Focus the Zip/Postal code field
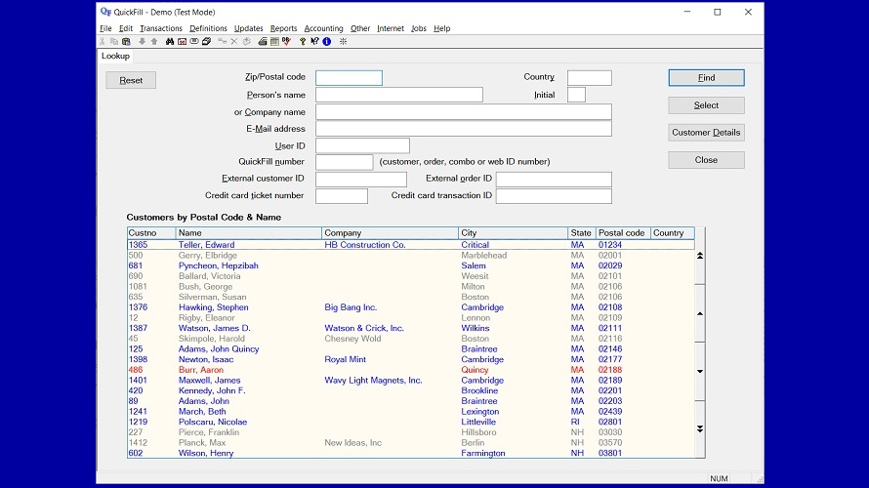869x488 pixels. click(349, 77)
